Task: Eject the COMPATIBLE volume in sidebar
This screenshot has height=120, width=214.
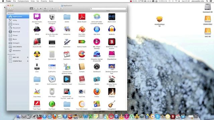Action: click(x=28, y=61)
